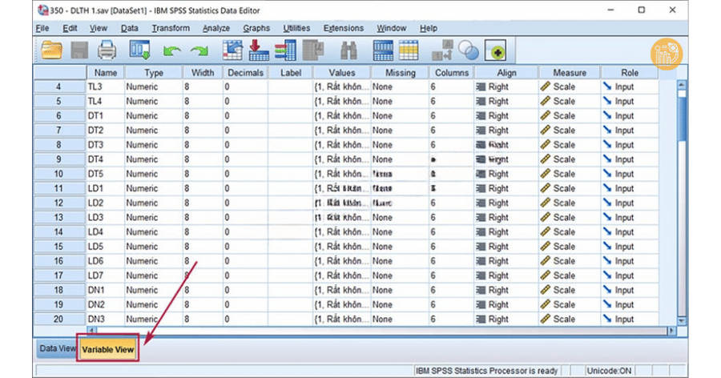Click the vertical scrollbar down arrow
This screenshot has width=721, height=378.
tap(682, 321)
